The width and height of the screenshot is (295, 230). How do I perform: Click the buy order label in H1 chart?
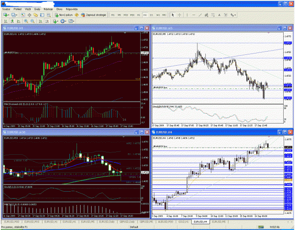(11, 53)
